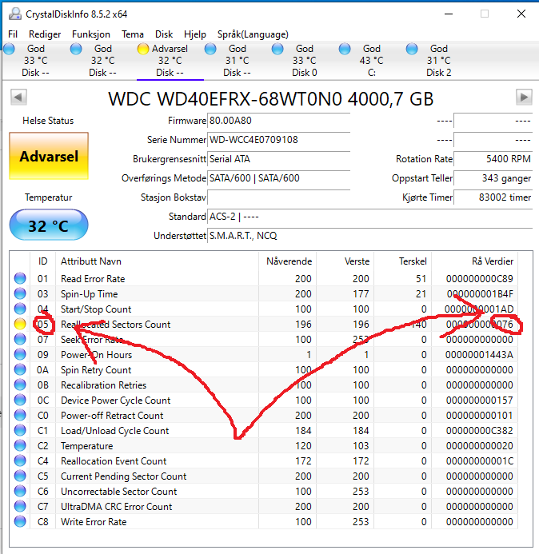
Task: Select second disk tab showing God 32 °C
Action: coord(102,61)
